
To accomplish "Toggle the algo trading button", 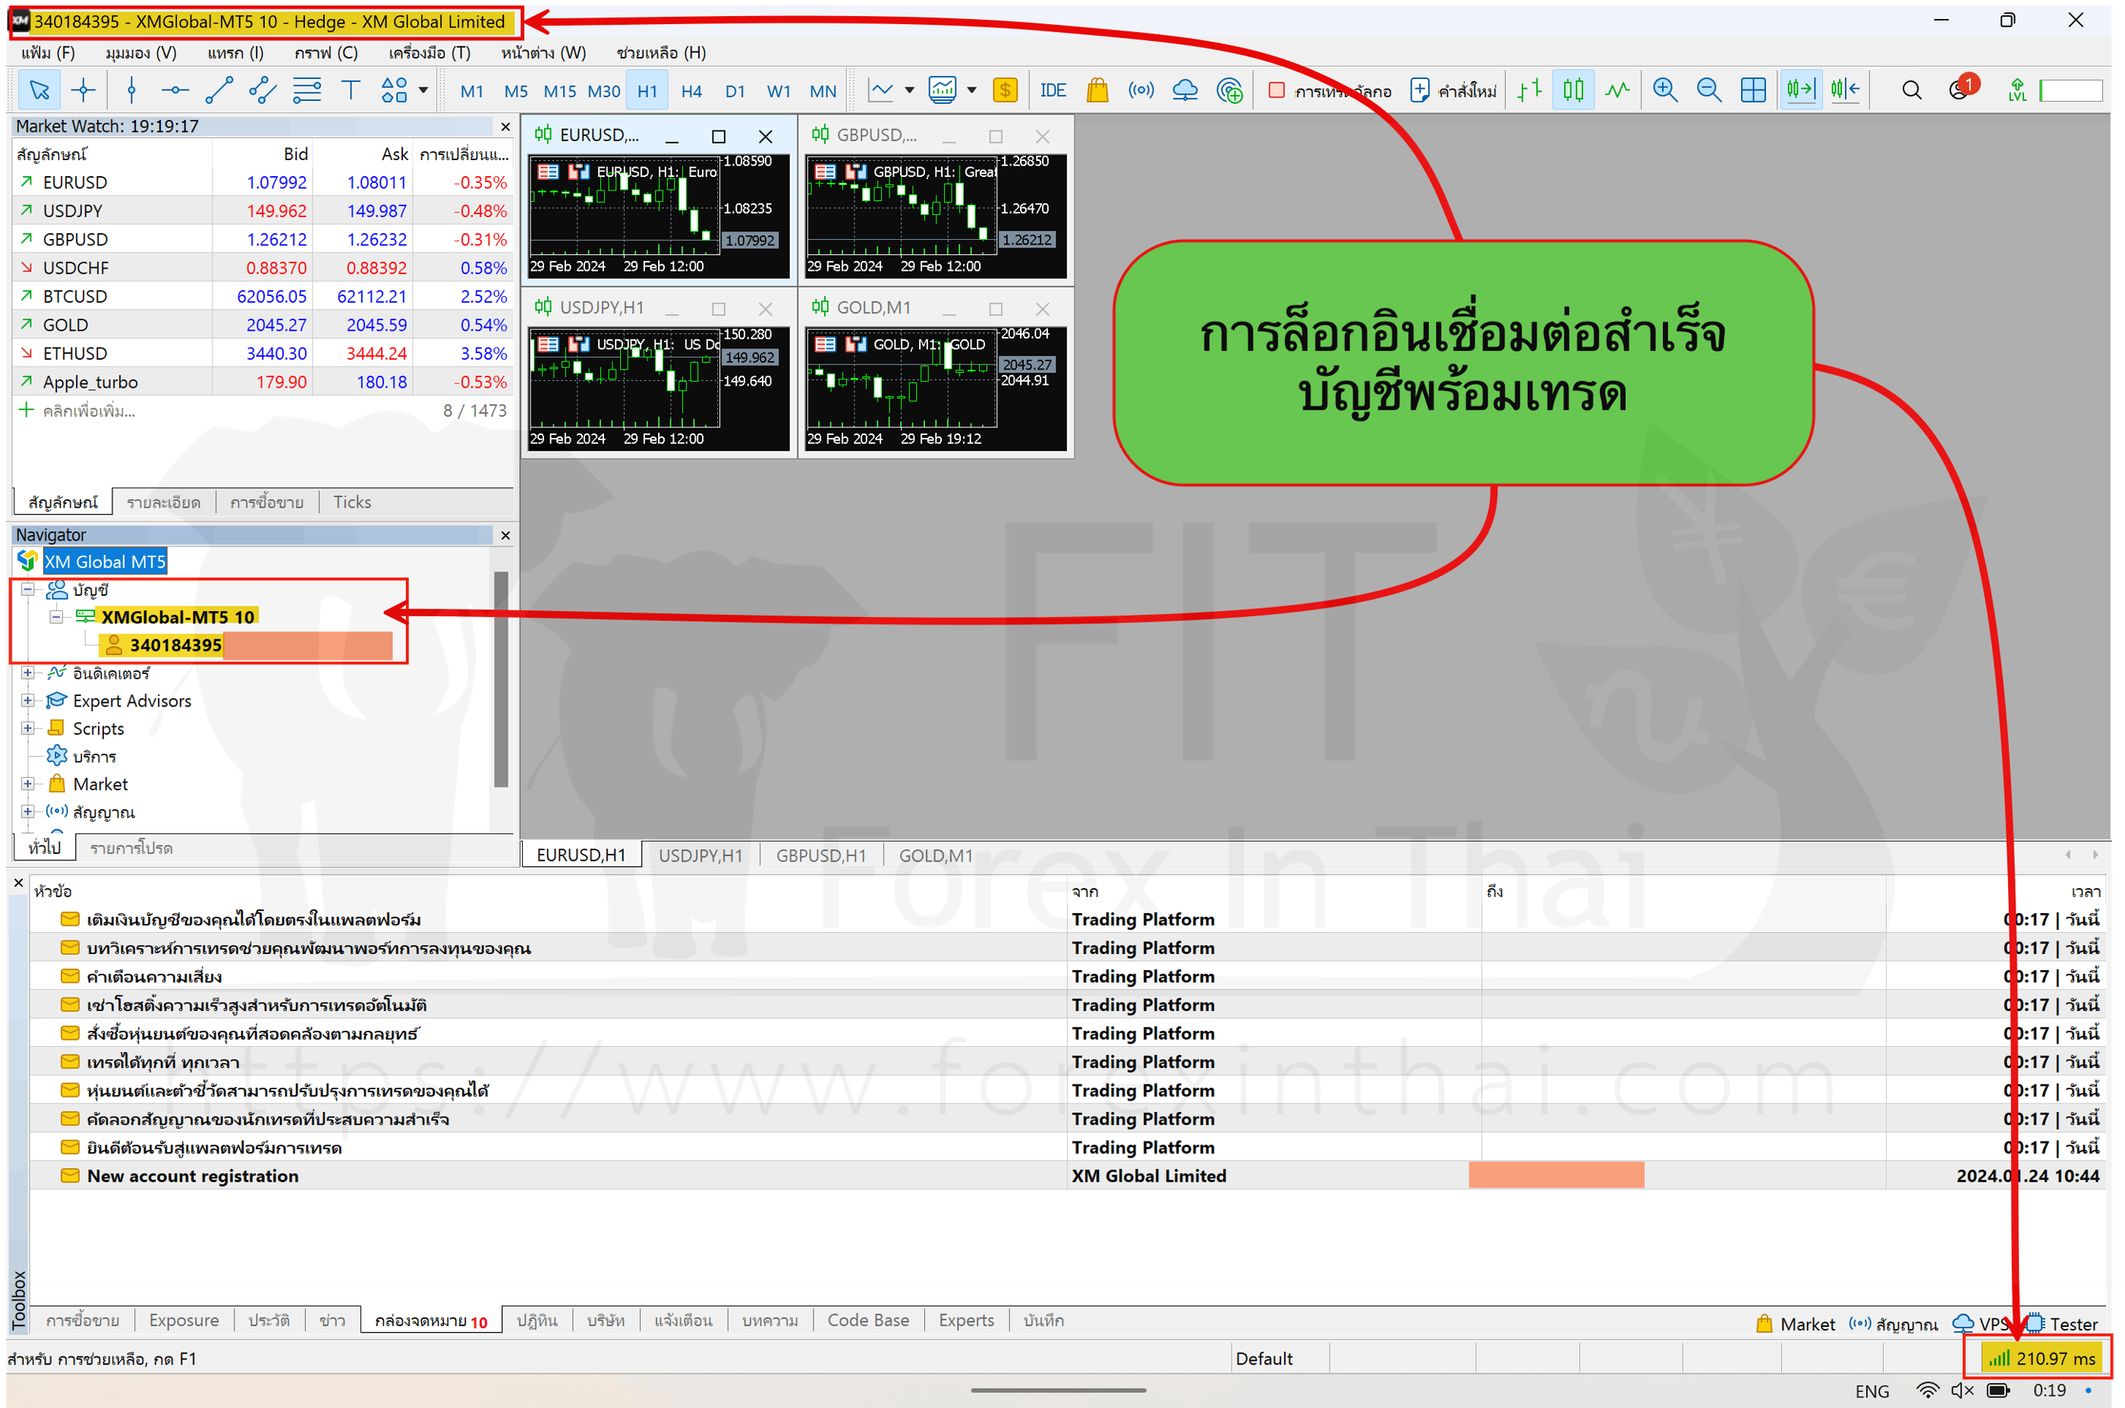I will tap(1330, 90).
